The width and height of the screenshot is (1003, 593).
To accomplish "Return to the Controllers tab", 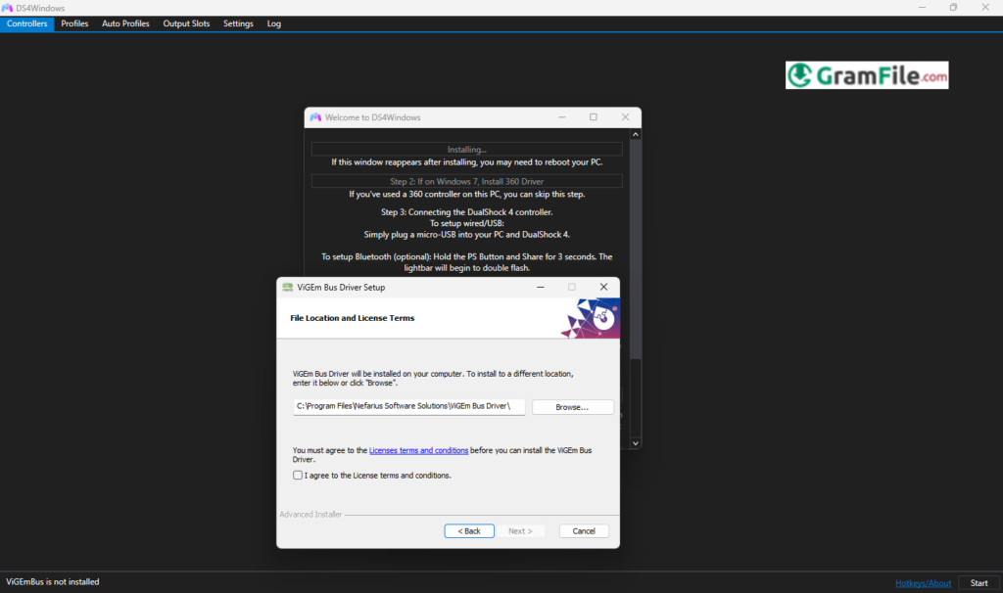I will click(26, 23).
